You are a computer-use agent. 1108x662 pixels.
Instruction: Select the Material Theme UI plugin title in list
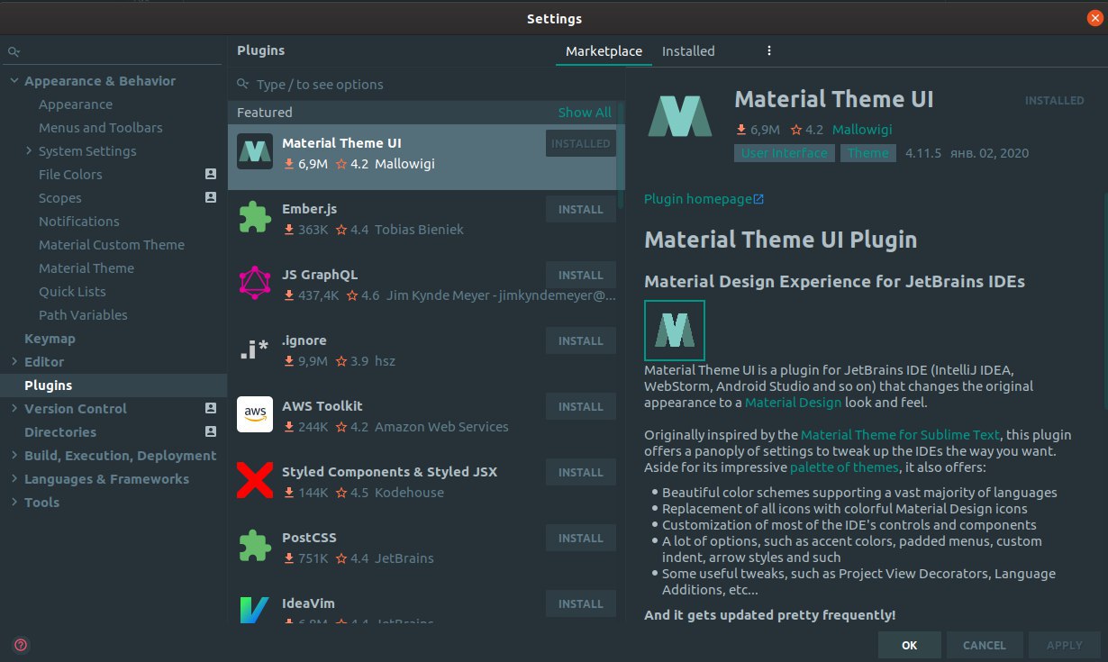pyautogui.click(x=341, y=143)
